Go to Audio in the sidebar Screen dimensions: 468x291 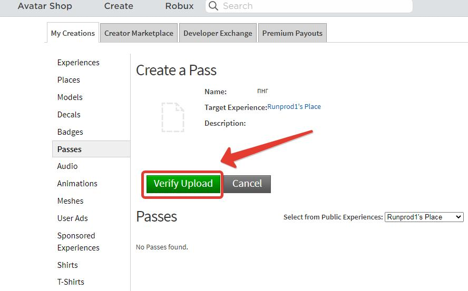pyautogui.click(x=67, y=166)
